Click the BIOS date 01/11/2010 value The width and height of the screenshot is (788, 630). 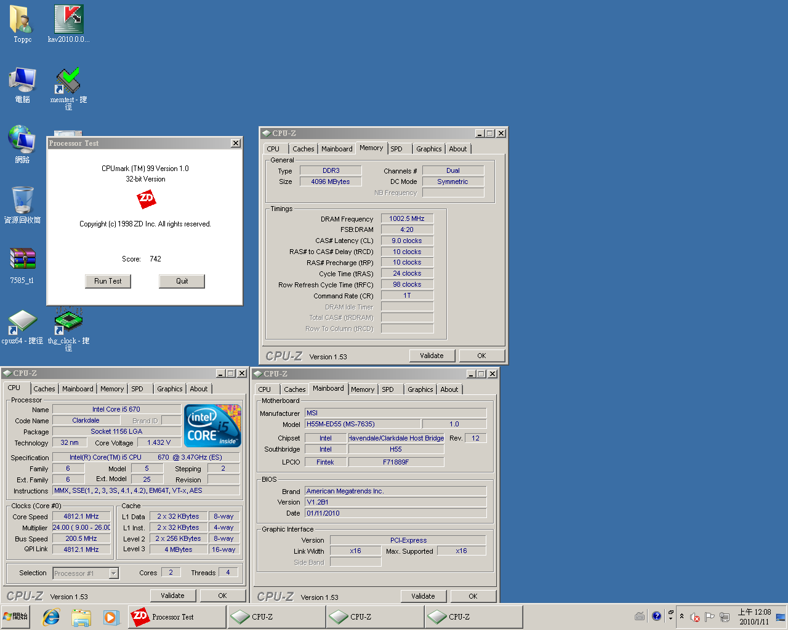click(x=395, y=513)
